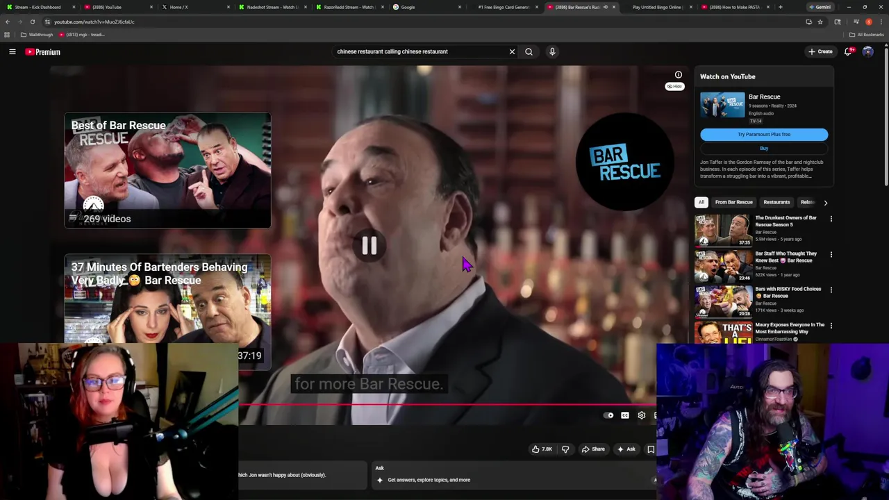The height and width of the screenshot is (500, 889).
Task: Switch to Stream - Kick Dashboard tab
Action: [40, 7]
